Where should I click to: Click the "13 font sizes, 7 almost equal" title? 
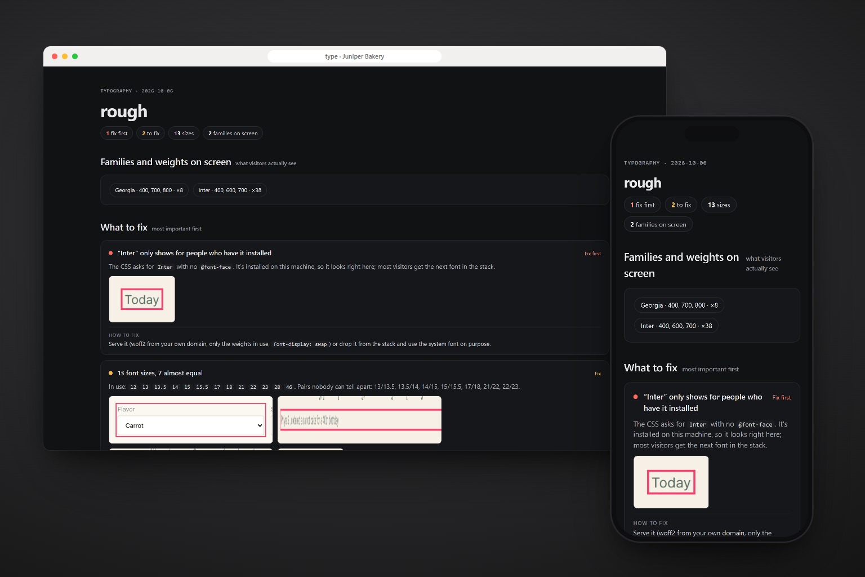click(160, 373)
